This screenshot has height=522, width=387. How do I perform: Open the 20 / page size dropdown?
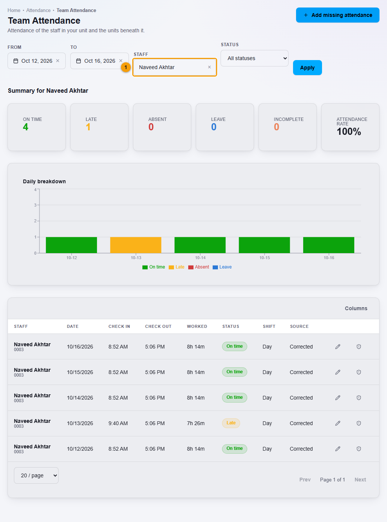point(36,475)
